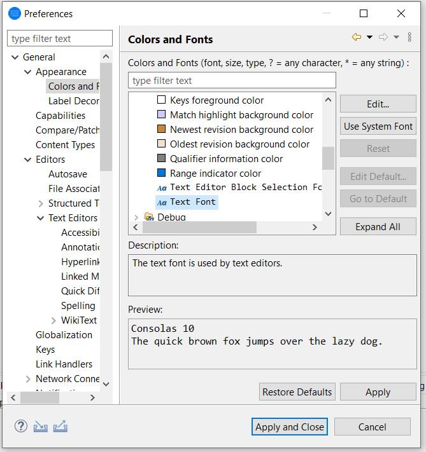Viewport: 426px width, 452px height.
Task: Expand the Network Connections node
Action: (x=28, y=379)
